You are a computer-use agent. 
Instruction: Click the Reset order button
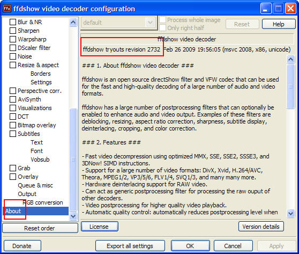coord(40,228)
